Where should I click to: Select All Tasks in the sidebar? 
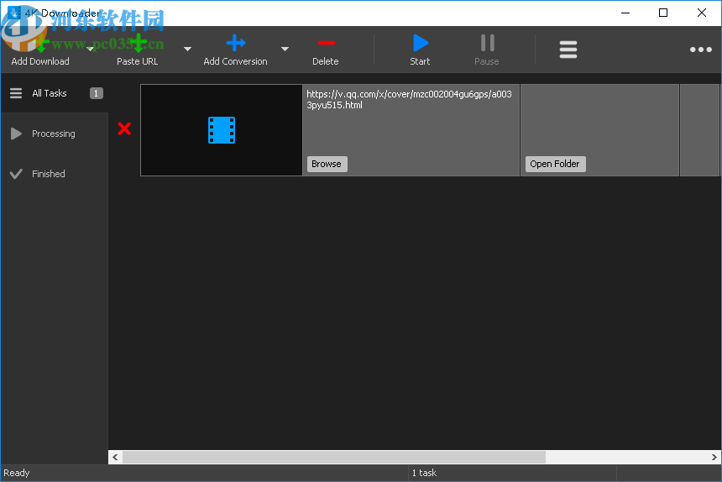pyautogui.click(x=55, y=93)
